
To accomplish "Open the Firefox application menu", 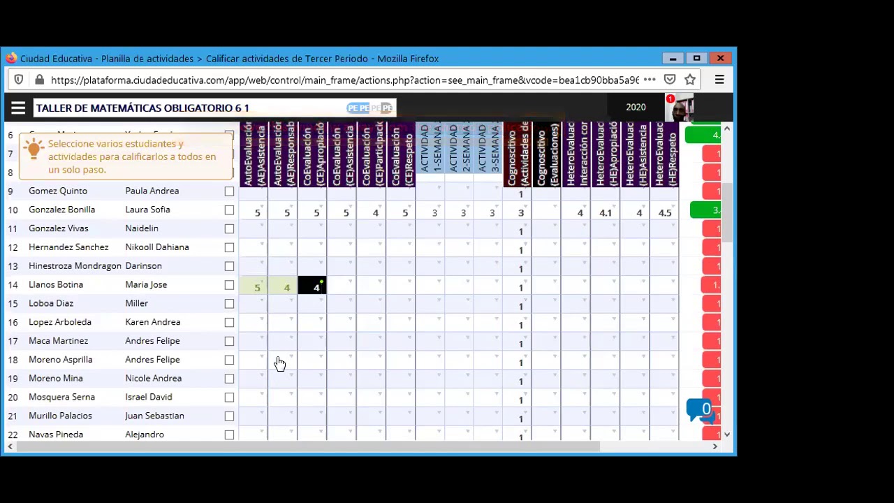I will [x=719, y=80].
